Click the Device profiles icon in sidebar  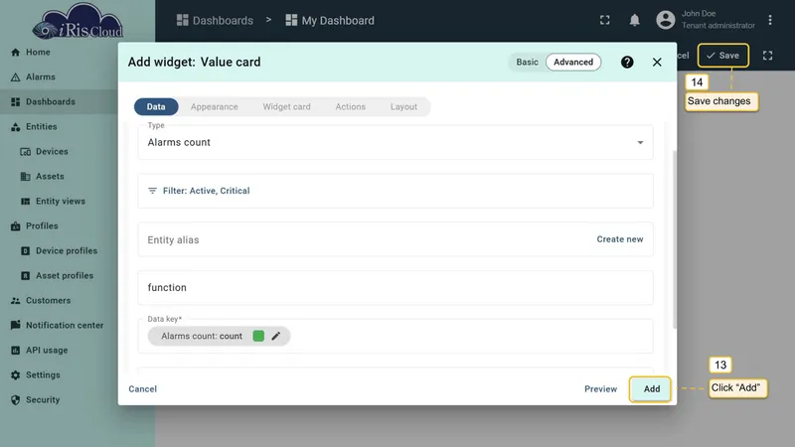click(26, 251)
